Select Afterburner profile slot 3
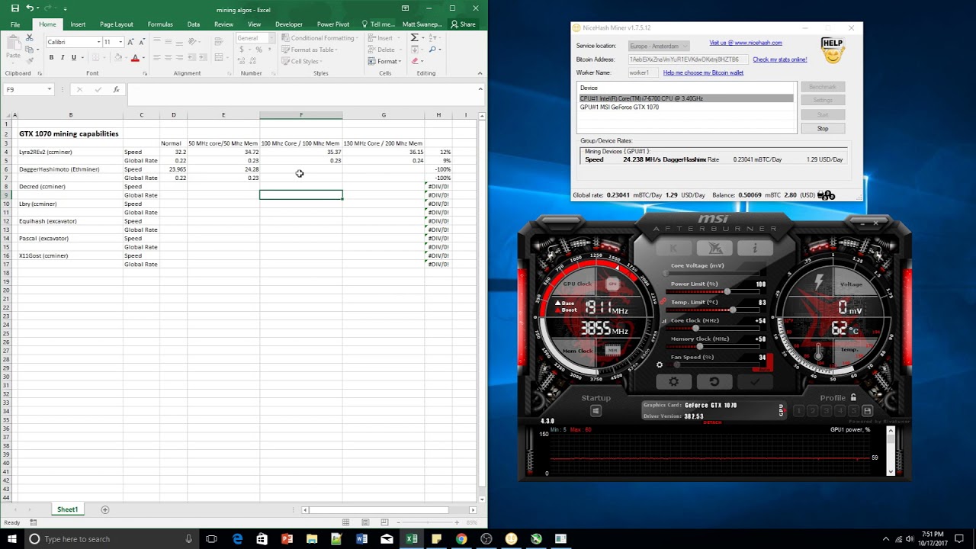The height and width of the screenshot is (549, 976). (x=826, y=411)
